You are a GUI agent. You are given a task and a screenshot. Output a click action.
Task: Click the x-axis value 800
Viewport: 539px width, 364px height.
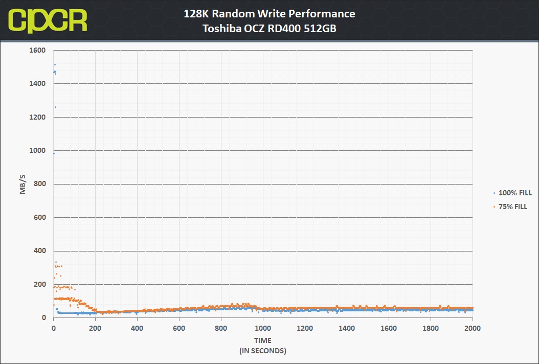tap(221, 328)
